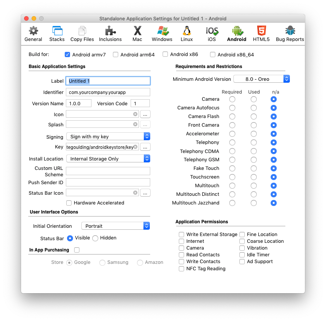Enable Android arm64 build target
The image size is (326, 321).
(x=116, y=55)
